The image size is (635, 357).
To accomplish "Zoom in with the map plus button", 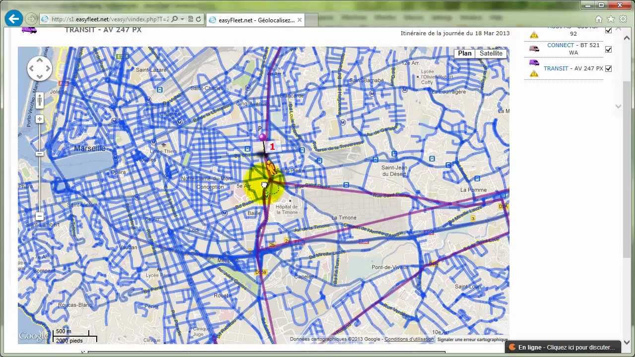I will coord(40,119).
